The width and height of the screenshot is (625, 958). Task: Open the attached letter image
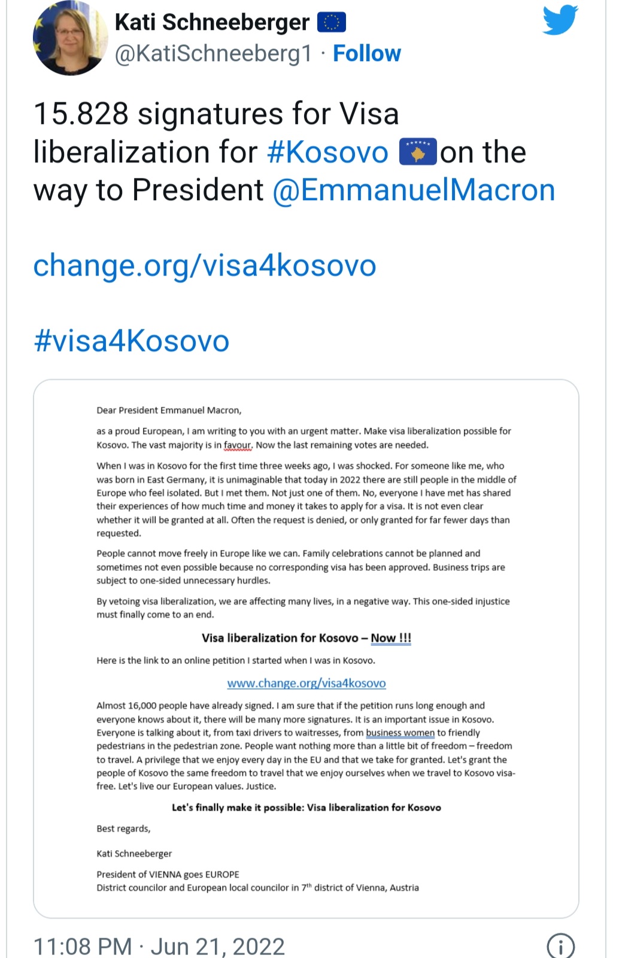pos(306,648)
